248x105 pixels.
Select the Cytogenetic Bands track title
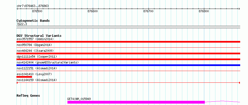point(33,21)
